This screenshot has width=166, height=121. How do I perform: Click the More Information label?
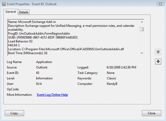[x=20, y=95]
